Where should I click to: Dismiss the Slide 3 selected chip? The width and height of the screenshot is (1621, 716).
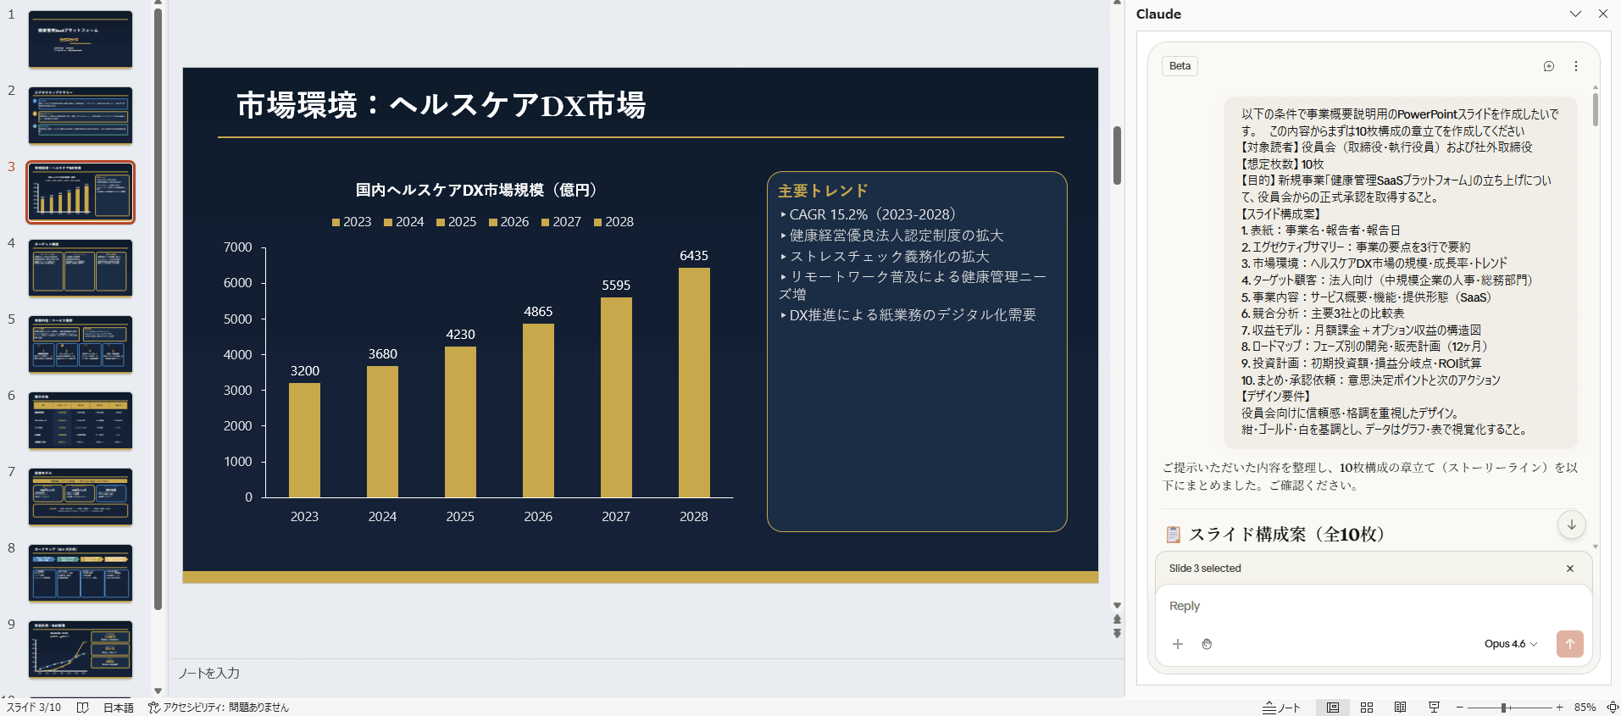[1569, 569]
